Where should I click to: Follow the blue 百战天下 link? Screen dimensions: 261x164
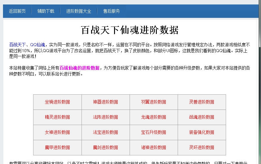(x=18, y=45)
